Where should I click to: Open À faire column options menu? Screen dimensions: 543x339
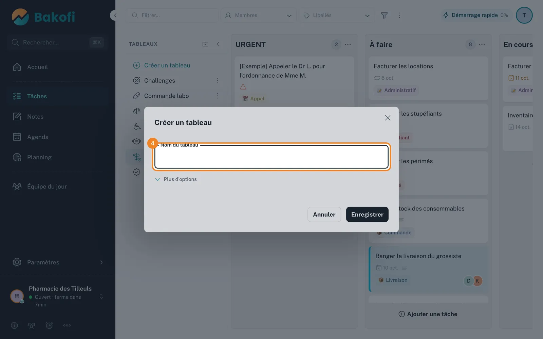(x=482, y=44)
